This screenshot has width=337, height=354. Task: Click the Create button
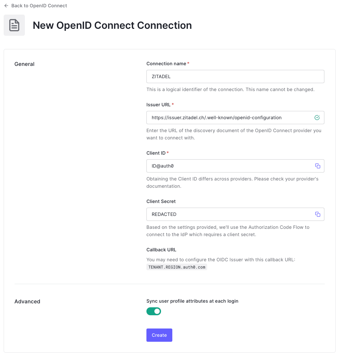(159, 335)
